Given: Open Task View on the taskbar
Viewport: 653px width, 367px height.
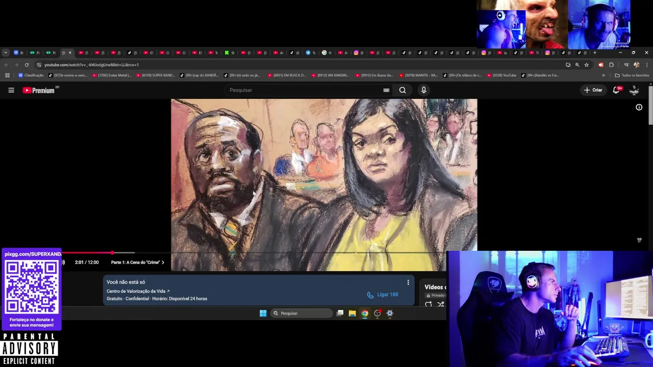Looking at the screenshot, I should coord(340,313).
